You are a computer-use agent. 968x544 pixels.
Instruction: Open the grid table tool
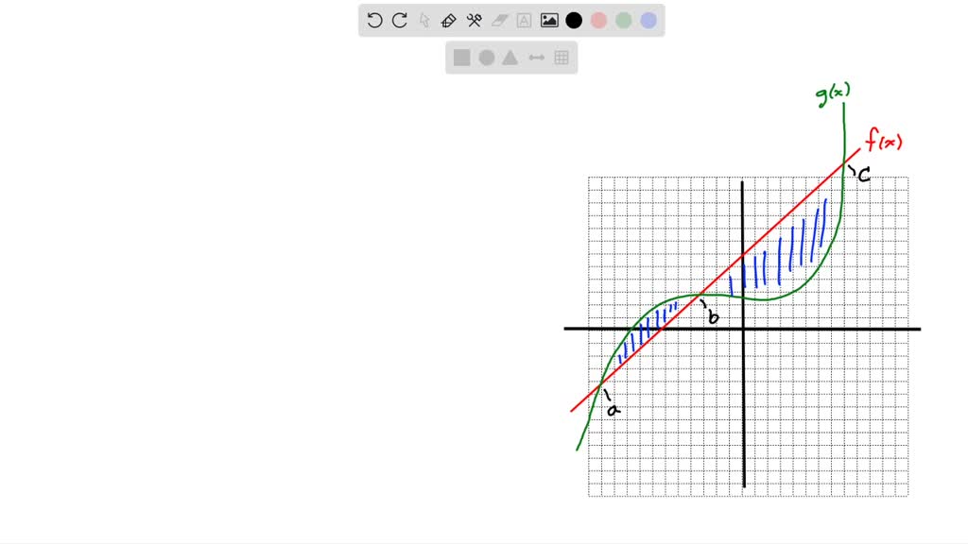(561, 58)
